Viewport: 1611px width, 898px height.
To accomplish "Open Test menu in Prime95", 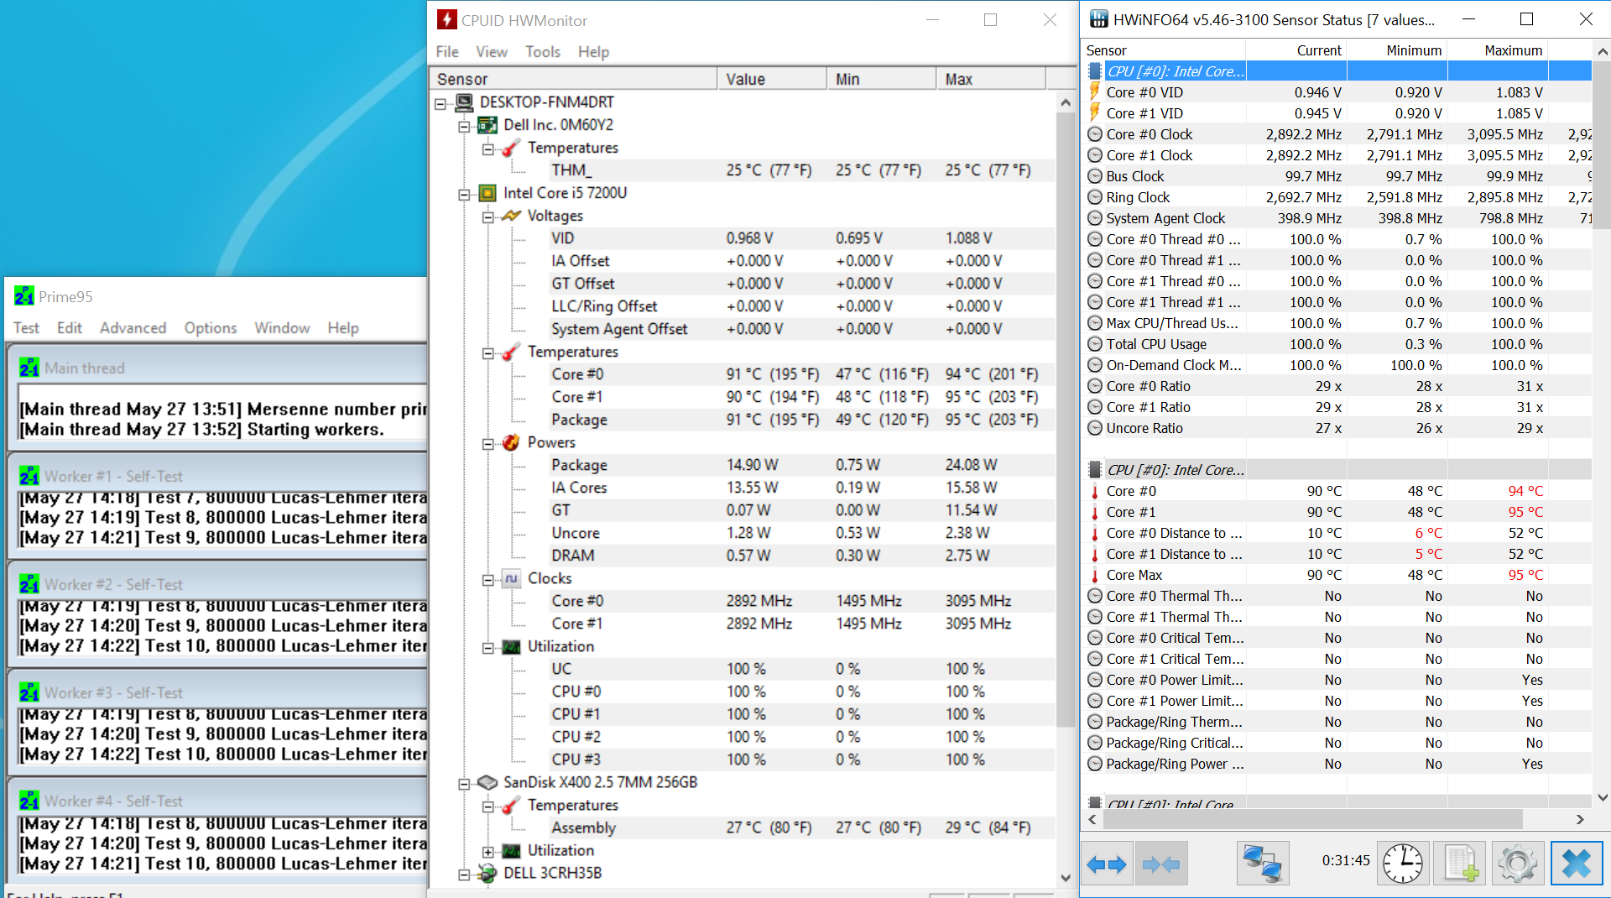I will 26,327.
